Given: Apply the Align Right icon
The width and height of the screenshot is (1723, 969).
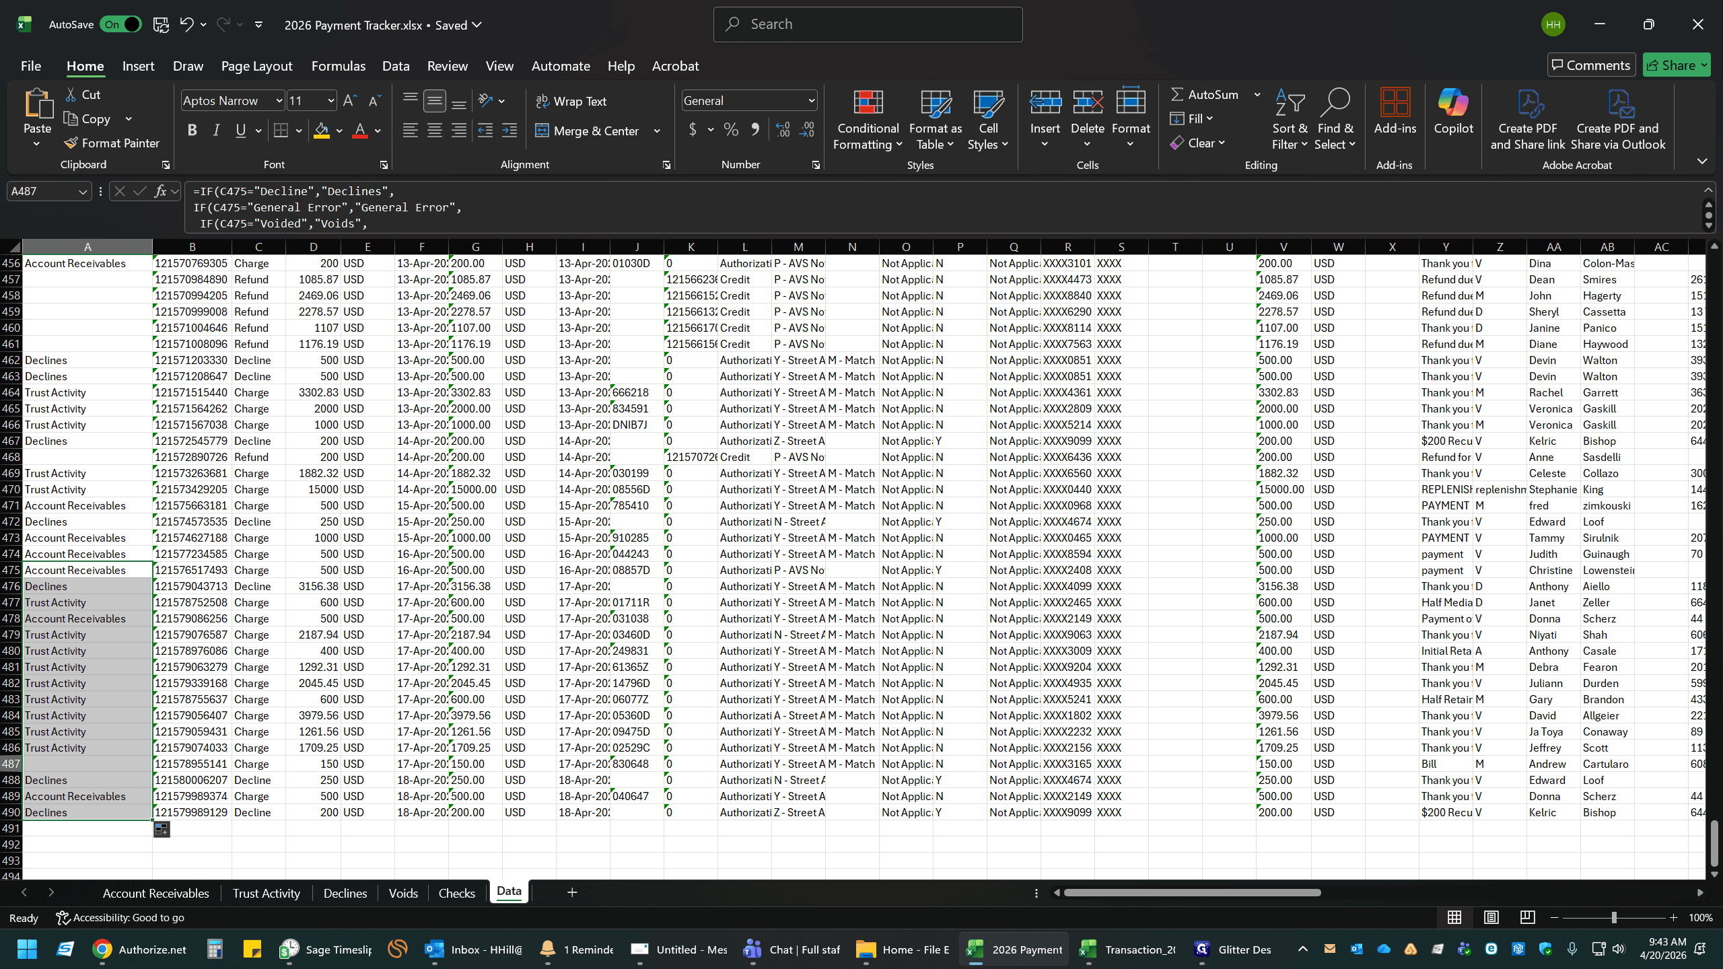Looking at the screenshot, I should [459, 131].
